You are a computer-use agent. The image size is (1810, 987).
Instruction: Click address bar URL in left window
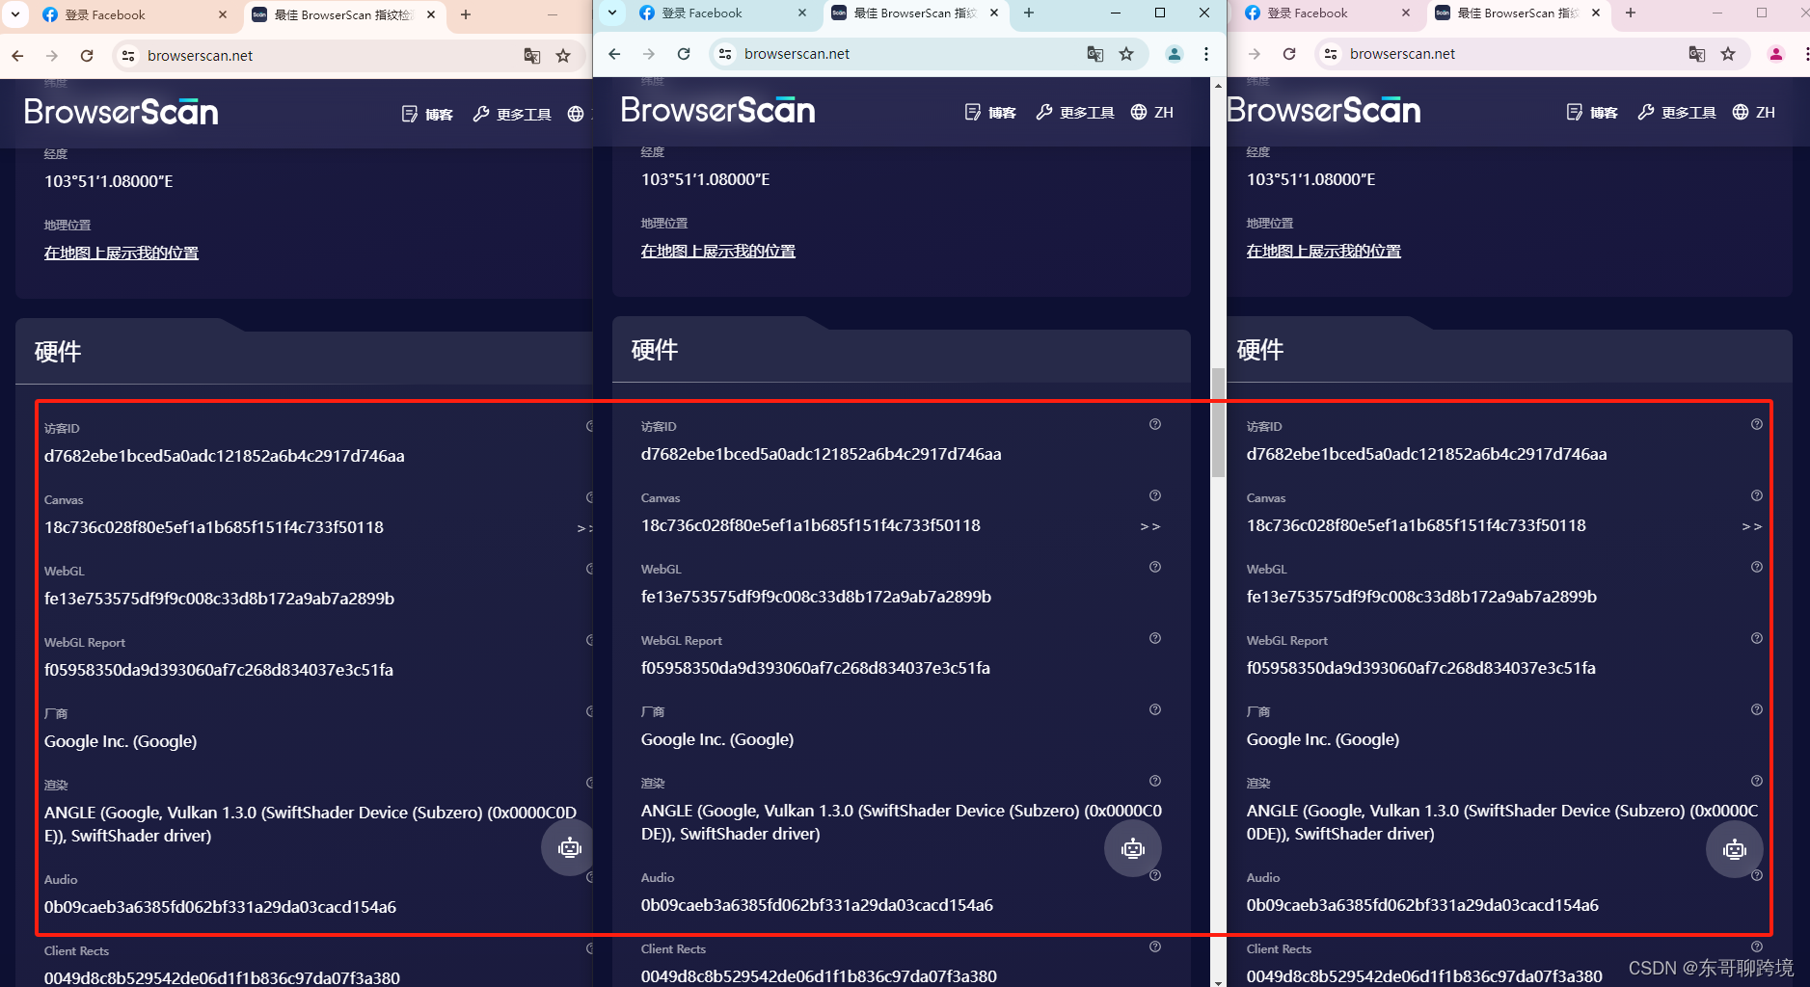[x=201, y=56]
